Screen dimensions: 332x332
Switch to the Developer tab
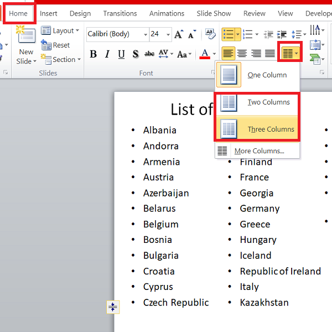tap(318, 13)
